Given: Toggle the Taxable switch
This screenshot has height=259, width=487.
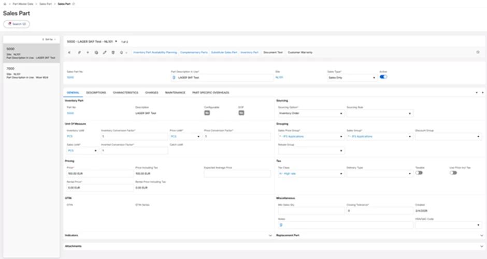Looking at the screenshot, I should [419, 172].
